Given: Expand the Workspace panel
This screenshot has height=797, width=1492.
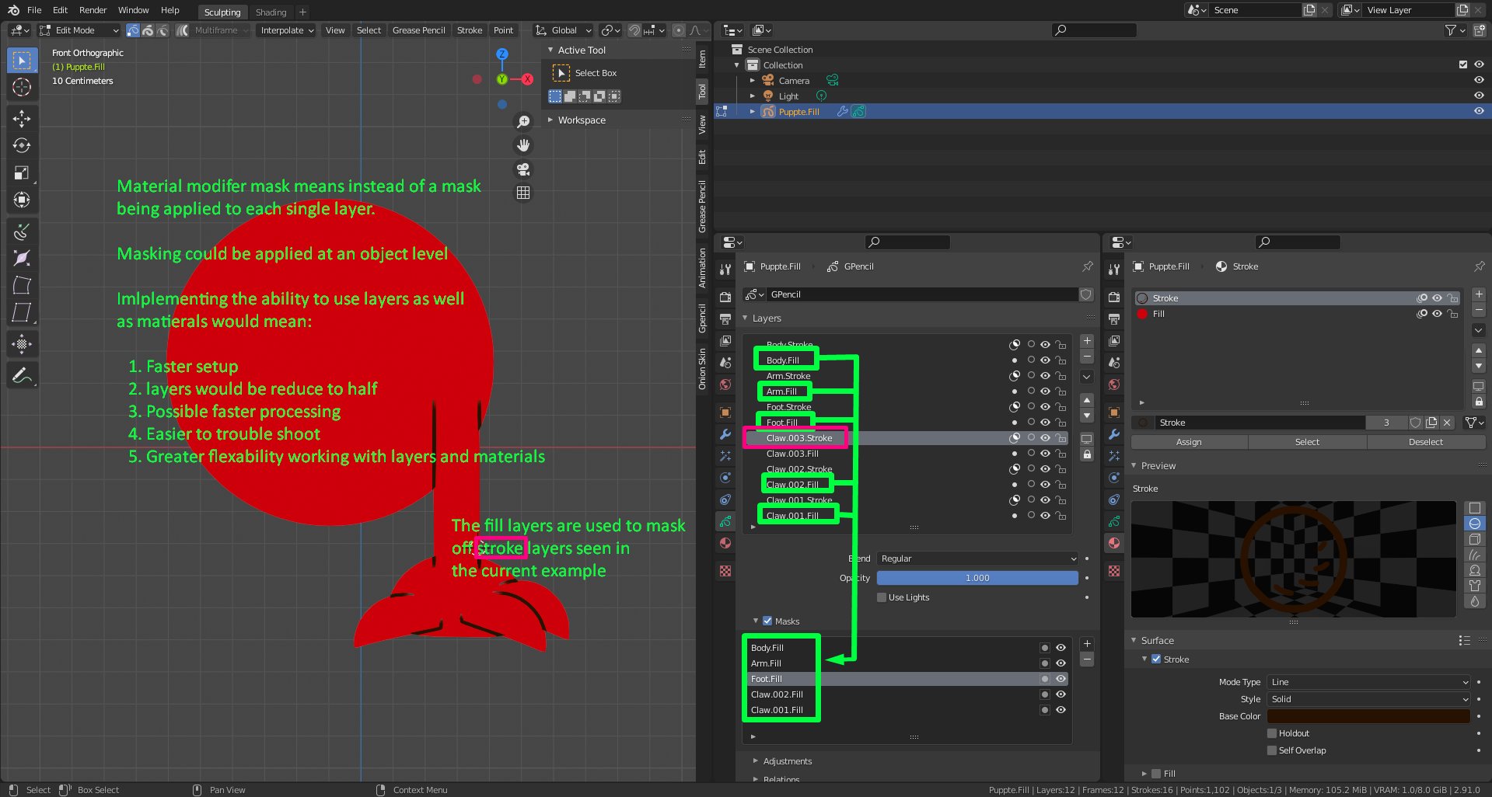Looking at the screenshot, I should 581,120.
